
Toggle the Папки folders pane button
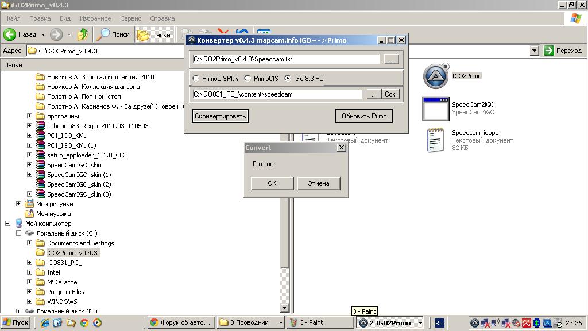click(154, 34)
